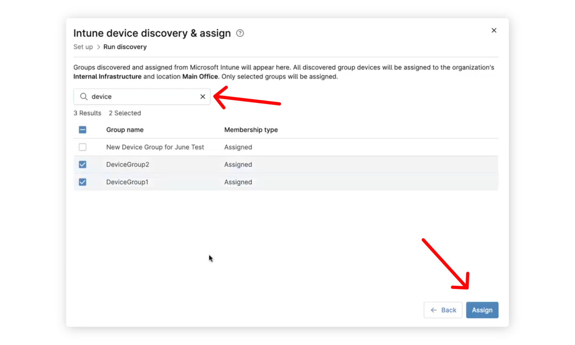Click the Membership type column header
Image resolution: width=575 pixels, height=345 pixels.
click(x=251, y=129)
